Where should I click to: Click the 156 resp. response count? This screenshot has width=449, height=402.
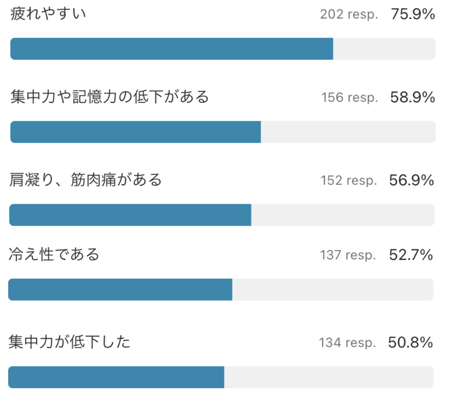[350, 97]
